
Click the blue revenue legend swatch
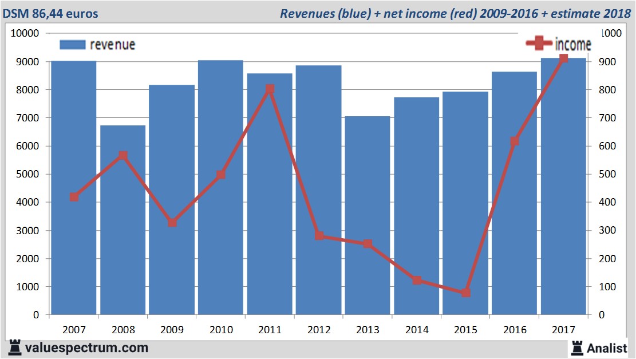click(73, 45)
